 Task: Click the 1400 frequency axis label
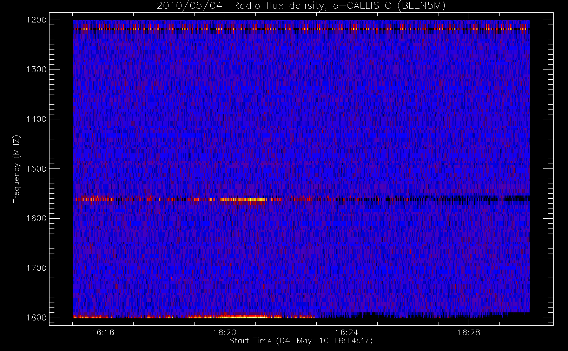pyautogui.click(x=37, y=119)
